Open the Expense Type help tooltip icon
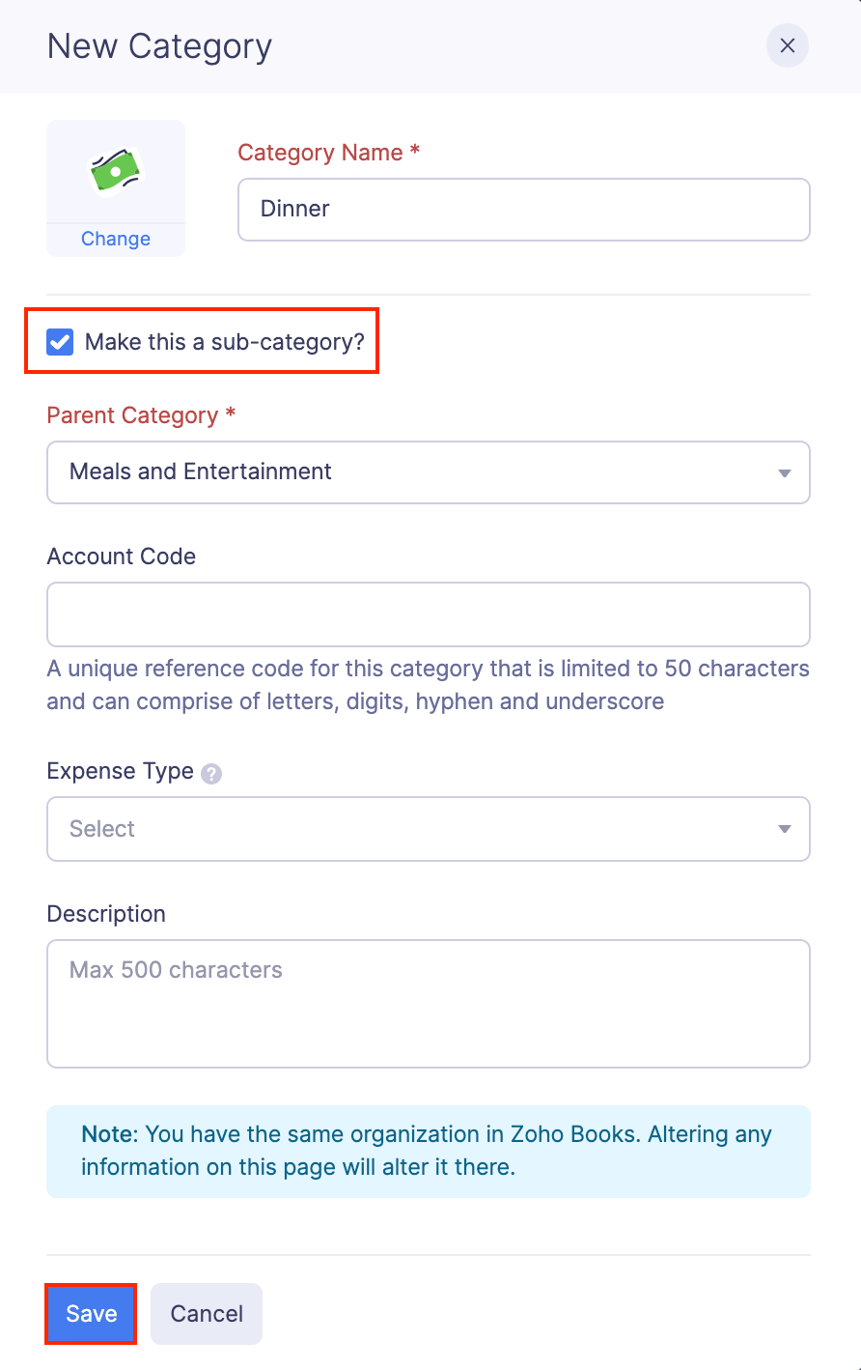 pos(210,773)
